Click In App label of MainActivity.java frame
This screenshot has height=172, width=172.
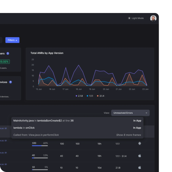pos(137,121)
